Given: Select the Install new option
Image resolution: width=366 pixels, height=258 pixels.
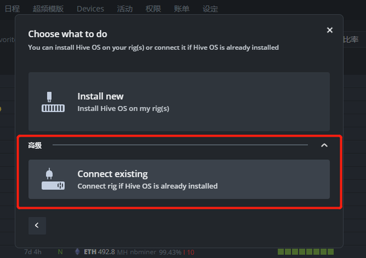Looking at the screenshot, I should click(x=179, y=102).
